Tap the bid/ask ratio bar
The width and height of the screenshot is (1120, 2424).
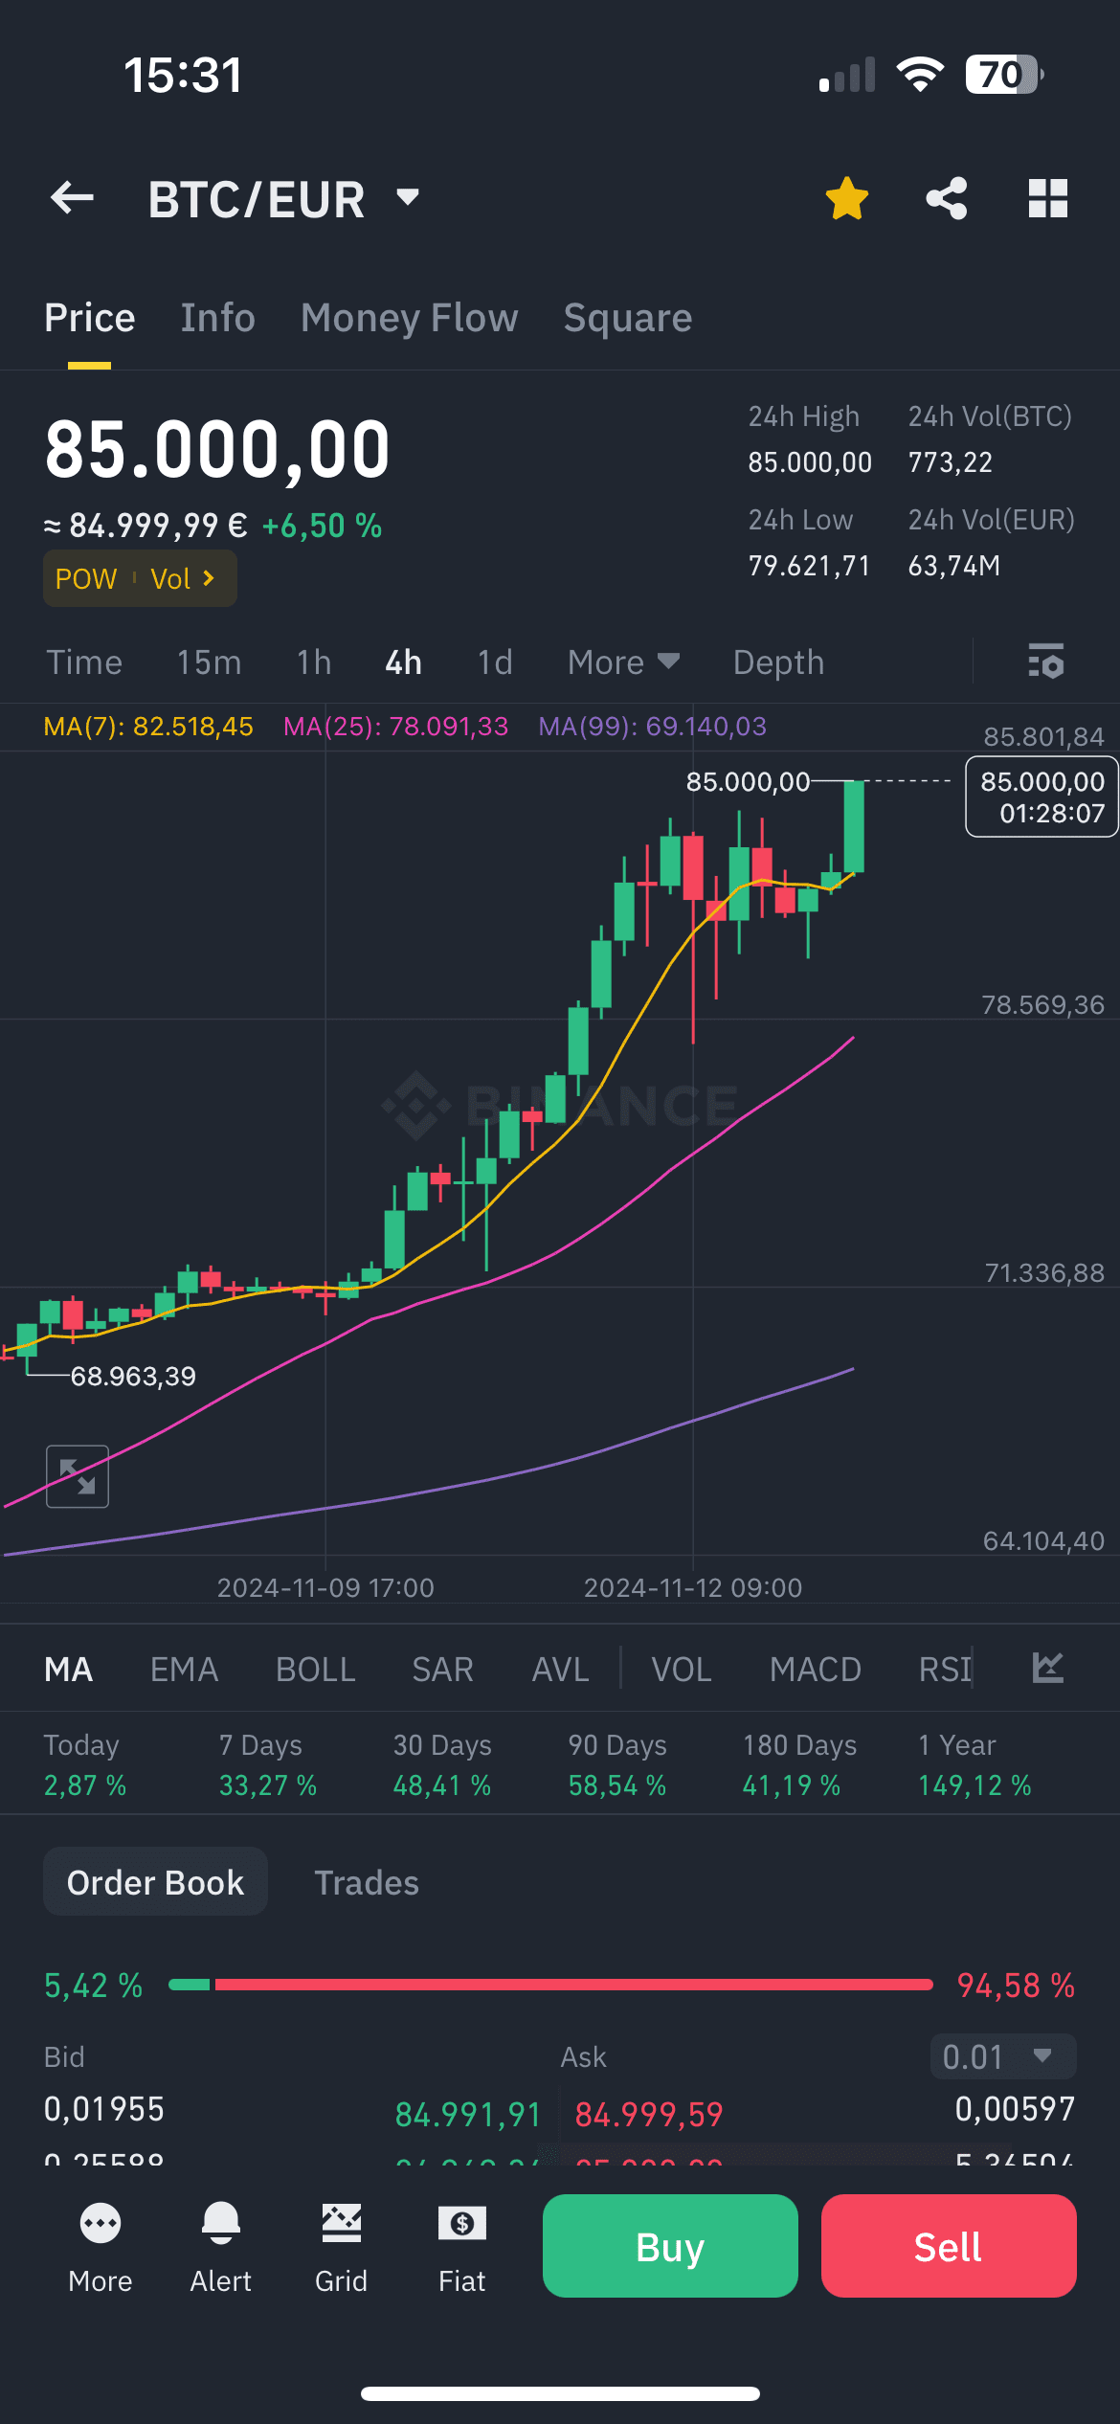550,1985
